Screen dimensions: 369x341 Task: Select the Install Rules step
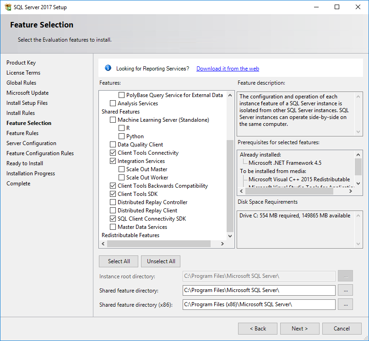click(x=21, y=113)
